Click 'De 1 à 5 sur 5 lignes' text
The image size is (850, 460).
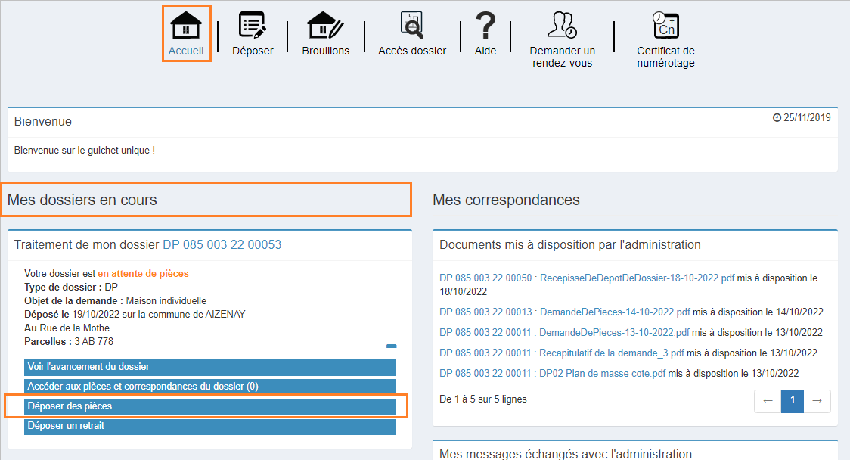tap(483, 399)
